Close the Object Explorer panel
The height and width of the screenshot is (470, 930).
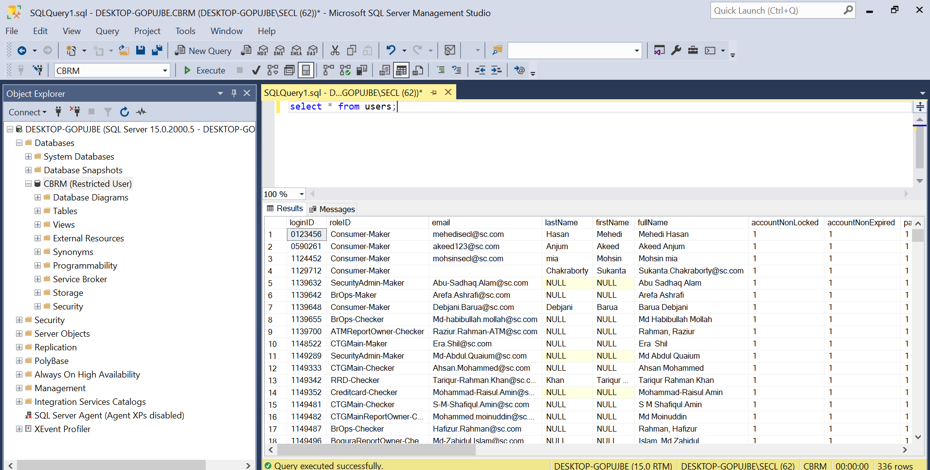(247, 93)
